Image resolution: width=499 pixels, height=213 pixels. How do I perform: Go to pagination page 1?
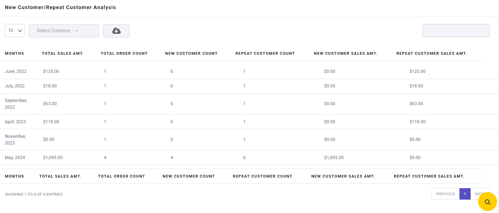[465, 194]
